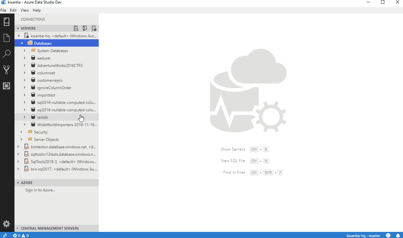403x238 pixels.
Task: Create a new server group
Action: click(85, 28)
